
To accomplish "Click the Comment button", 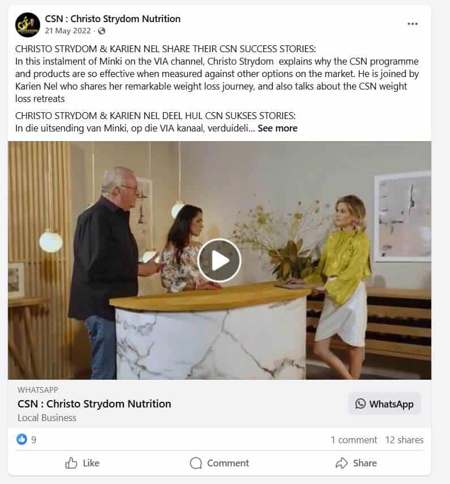I will pos(219,463).
